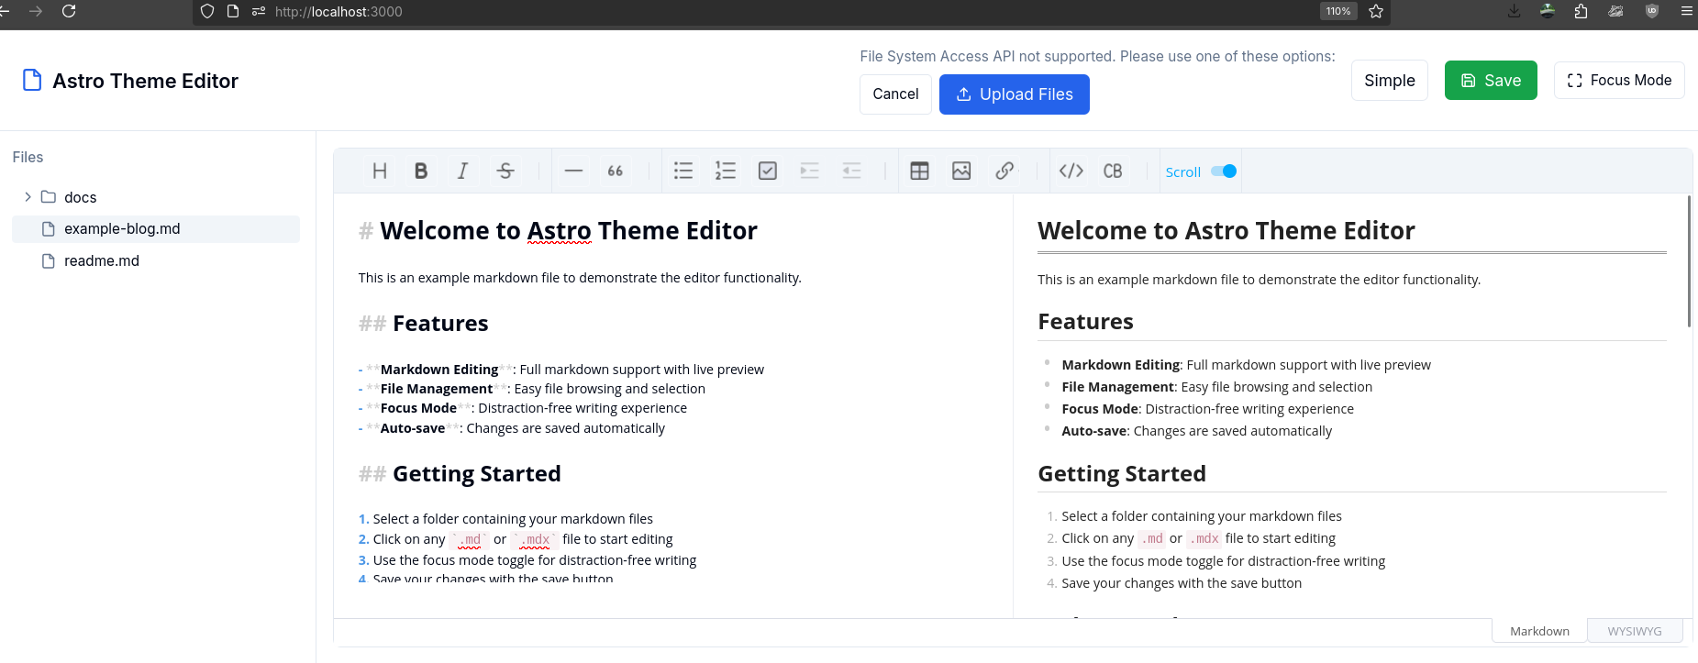Click the Upload Files button
The image size is (1698, 663).
click(x=1015, y=94)
